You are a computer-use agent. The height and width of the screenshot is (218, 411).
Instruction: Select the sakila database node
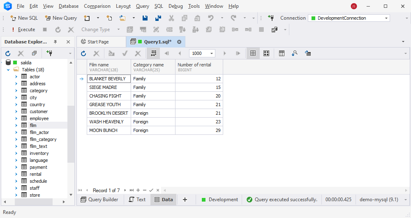coord(26,63)
